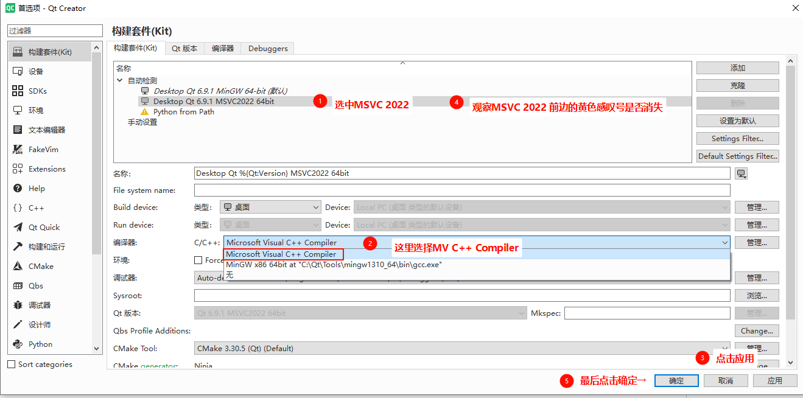Click Change... button for Qbs Profile Additions

757,330
